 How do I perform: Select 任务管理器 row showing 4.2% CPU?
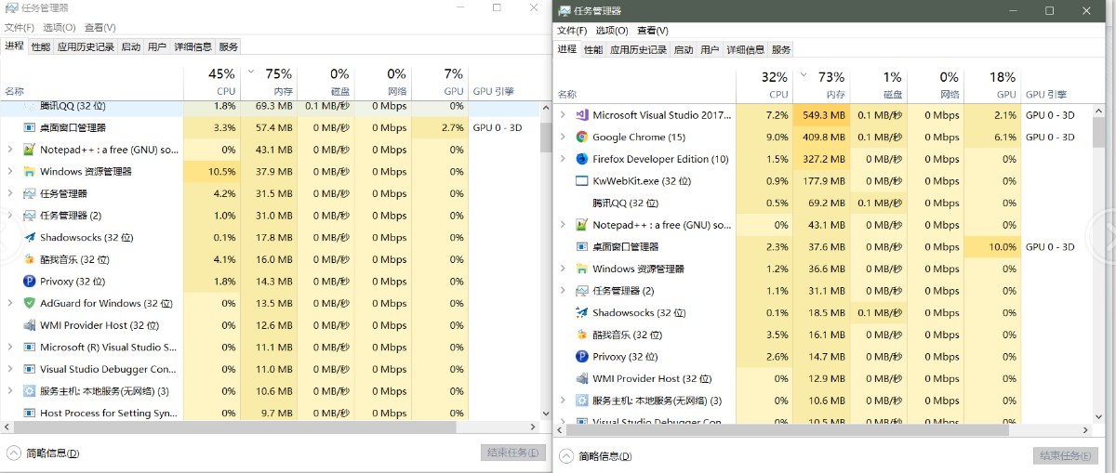pyautogui.click(x=270, y=193)
